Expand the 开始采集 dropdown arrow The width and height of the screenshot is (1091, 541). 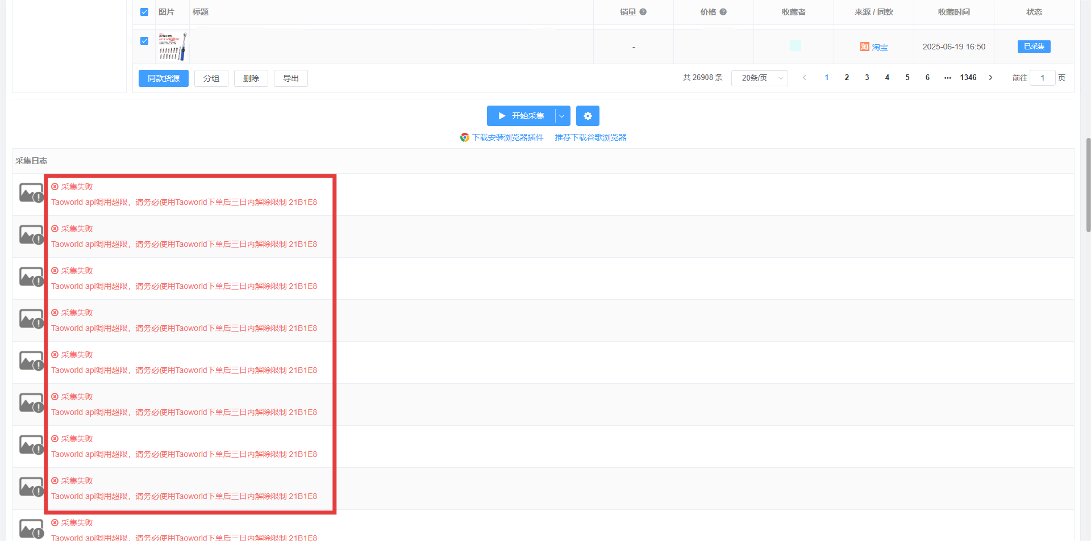point(562,116)
